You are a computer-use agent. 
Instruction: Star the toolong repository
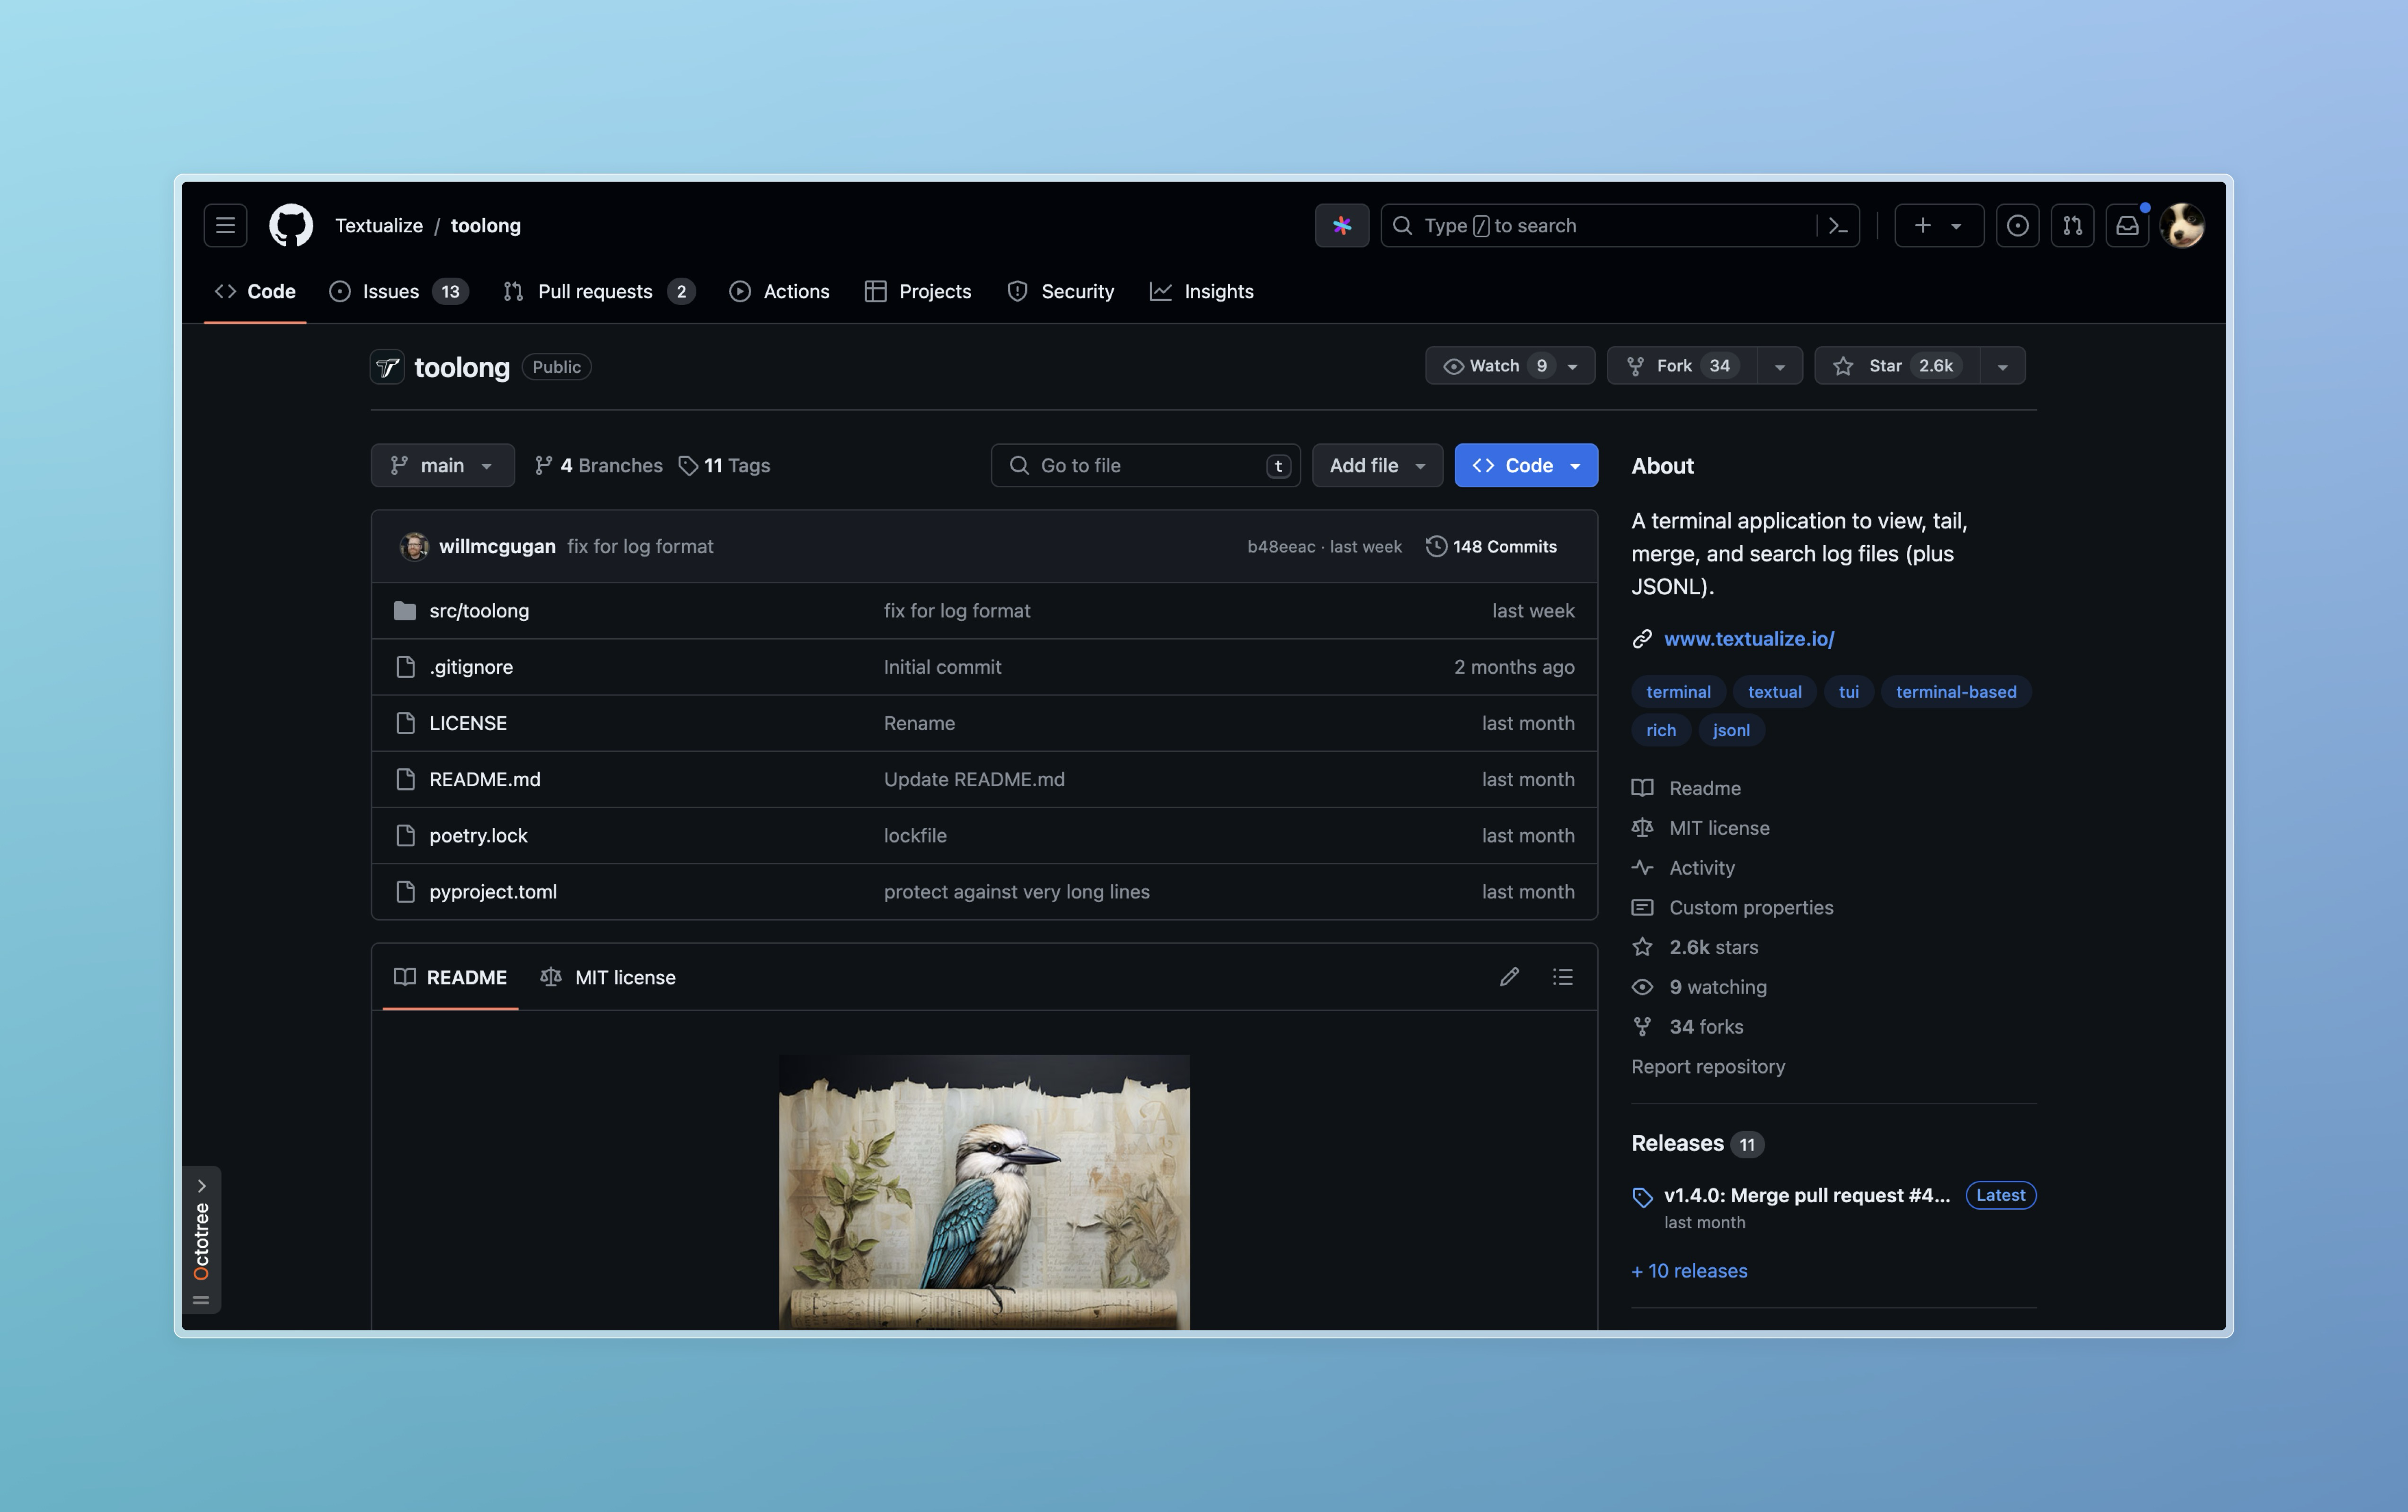(1897, 366)
